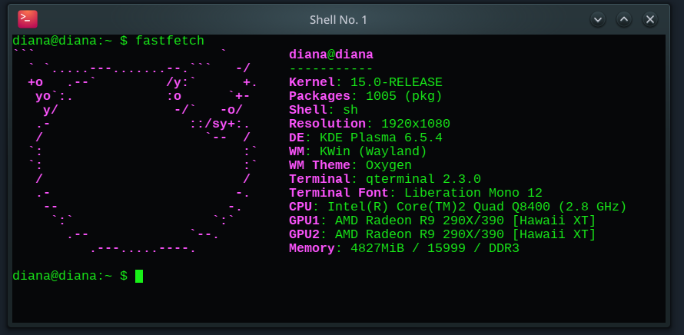Viewport: 684px width, 335px height.
Task: Click the Terminal Font 'Liberation Mono 12'
Action: (x=473, y=193)
